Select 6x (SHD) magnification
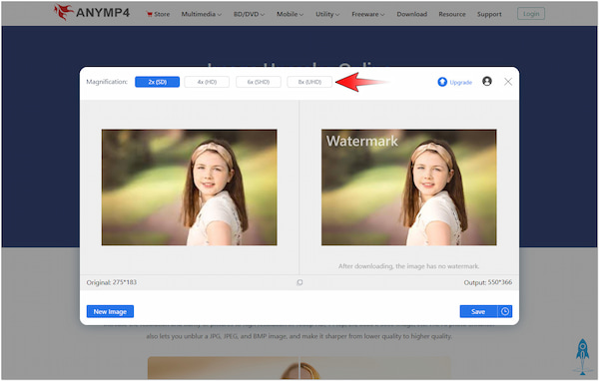The image size is (599, 381). 259,82
